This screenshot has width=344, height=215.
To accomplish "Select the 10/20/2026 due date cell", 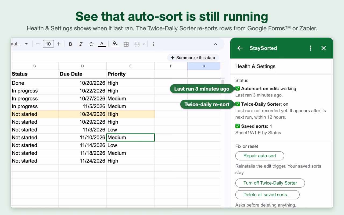I will click(x=83, y=83).
